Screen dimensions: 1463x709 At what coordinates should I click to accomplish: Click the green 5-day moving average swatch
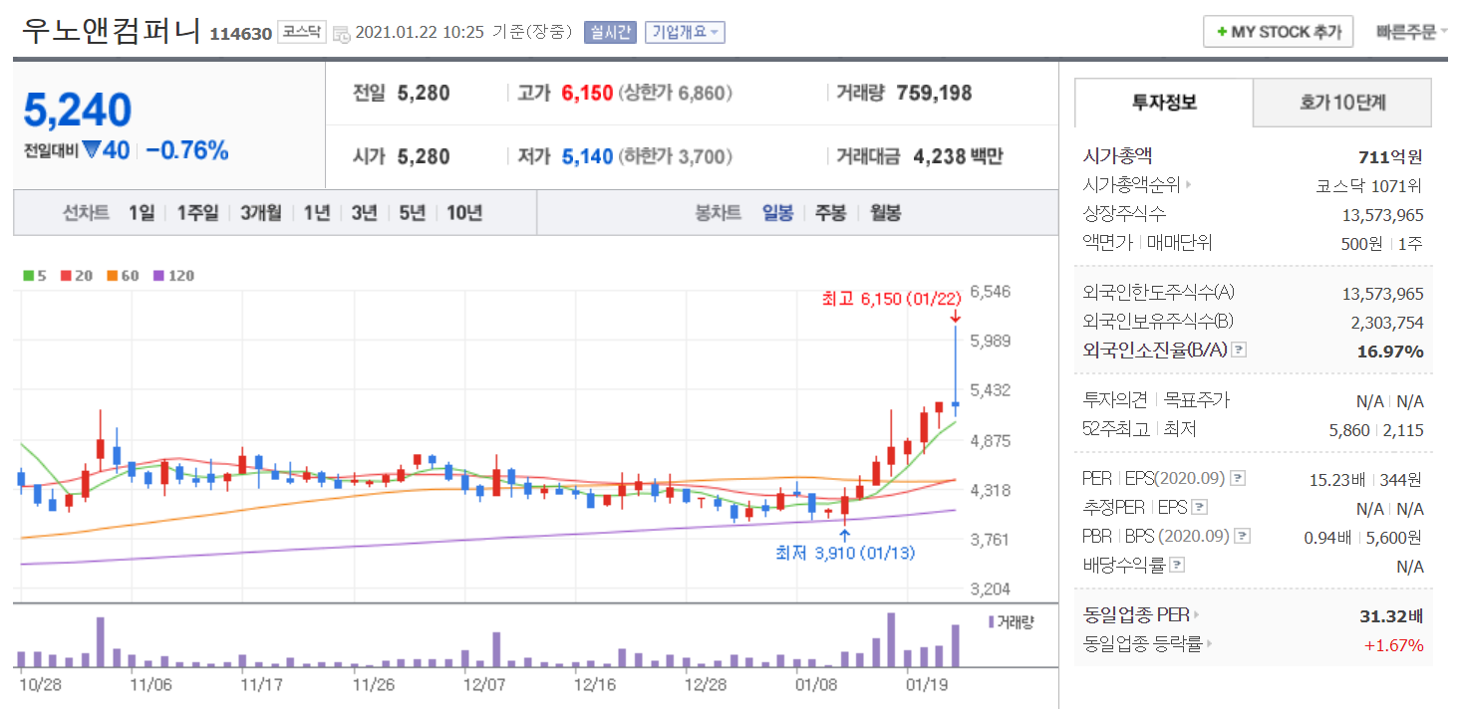pos(29,276)
